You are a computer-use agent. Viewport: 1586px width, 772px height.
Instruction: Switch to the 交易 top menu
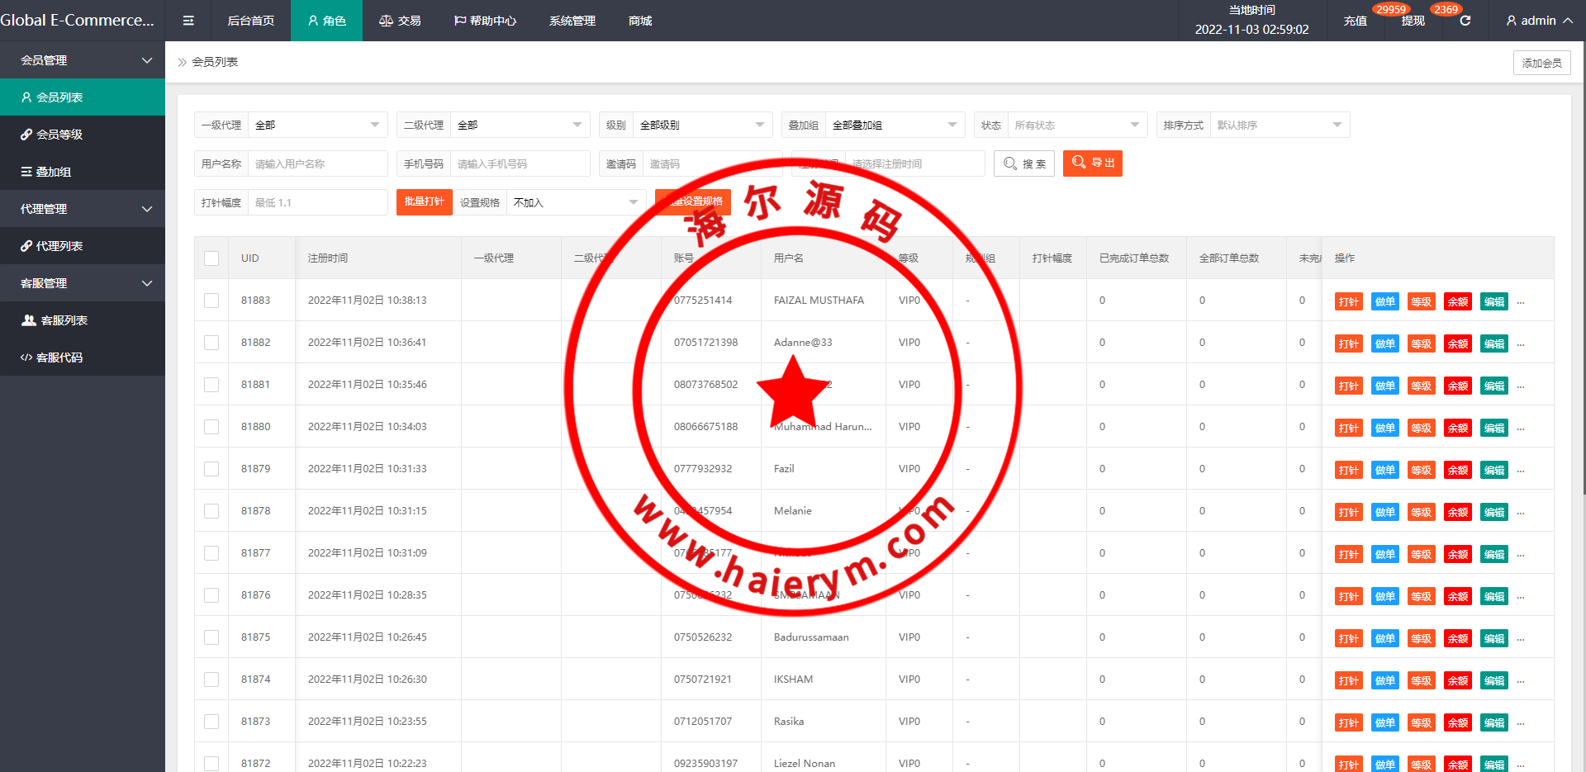[x=400, y=21]
